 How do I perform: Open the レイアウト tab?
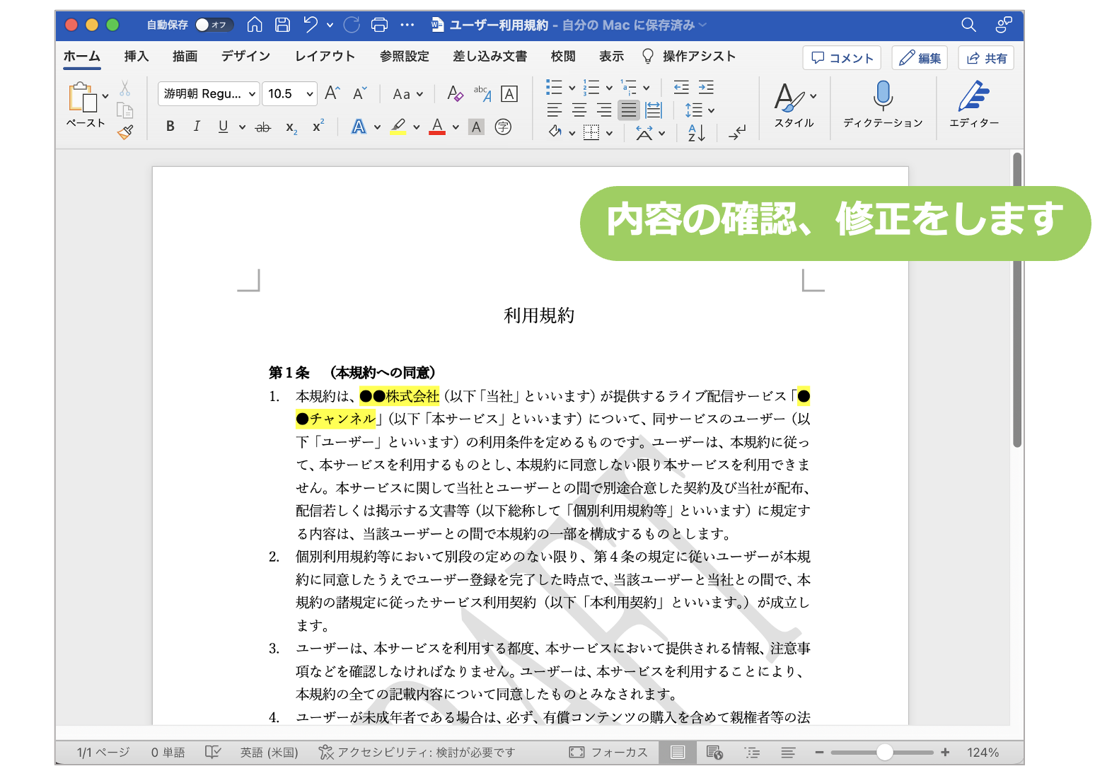coord(325,57)
